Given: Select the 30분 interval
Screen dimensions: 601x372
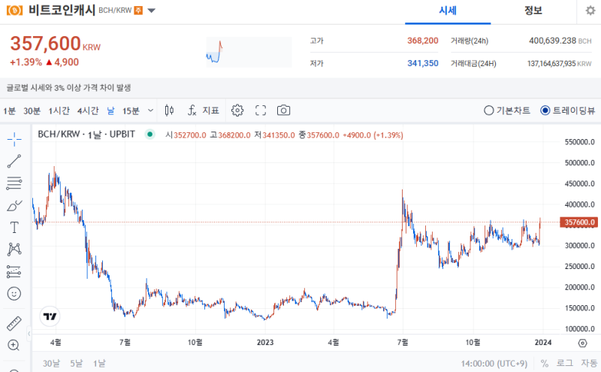Looking at the screenshot, I should point(32,110).
